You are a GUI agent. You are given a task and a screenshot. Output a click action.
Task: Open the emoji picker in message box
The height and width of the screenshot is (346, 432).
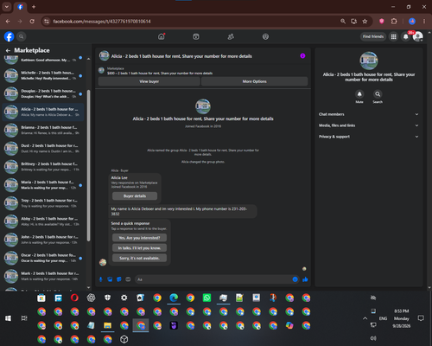[295, 279]
